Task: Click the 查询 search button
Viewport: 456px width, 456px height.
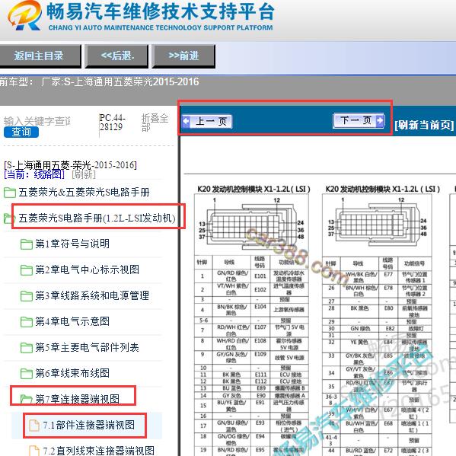Action: click(x=21, y=132)
